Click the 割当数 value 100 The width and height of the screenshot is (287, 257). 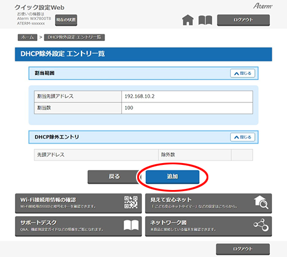129,108
